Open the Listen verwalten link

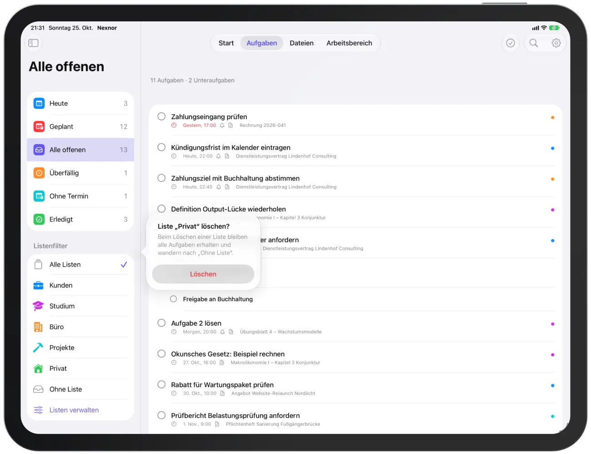point(74,410)
